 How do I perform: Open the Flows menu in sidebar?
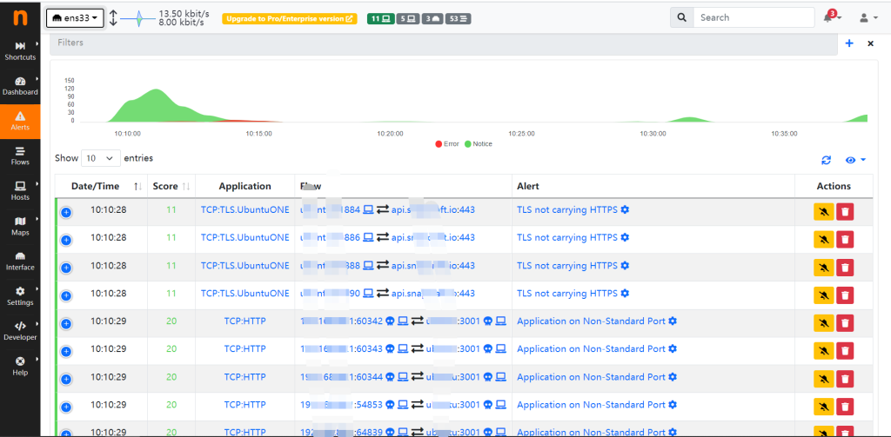point(20,156)
